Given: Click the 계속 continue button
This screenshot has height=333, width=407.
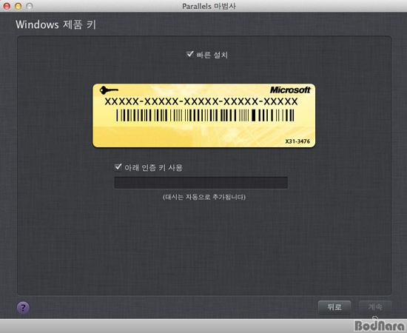Looking at the screenshot, I should (x=375, y=307).
